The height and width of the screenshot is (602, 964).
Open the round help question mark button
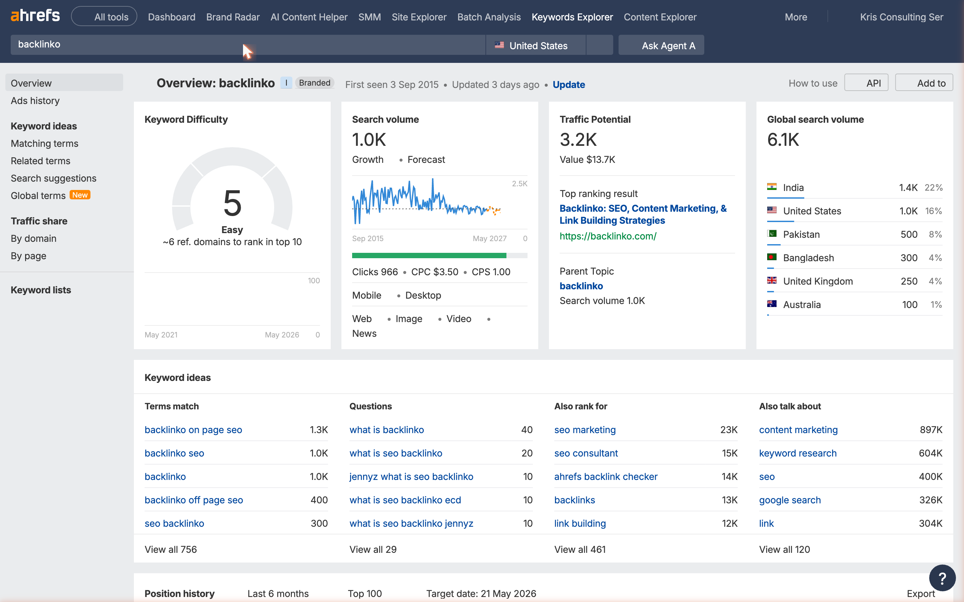tap(942, 578)
